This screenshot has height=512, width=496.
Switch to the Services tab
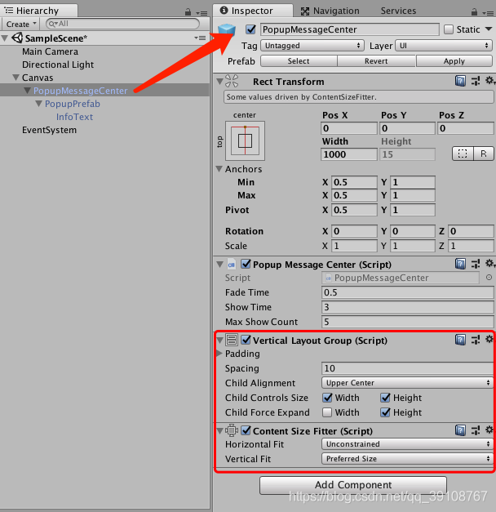(x=398, y=11)
